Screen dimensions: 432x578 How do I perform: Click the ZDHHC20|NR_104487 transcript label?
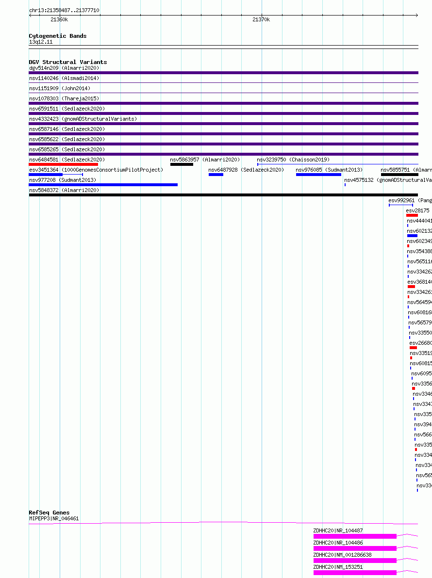338,531
